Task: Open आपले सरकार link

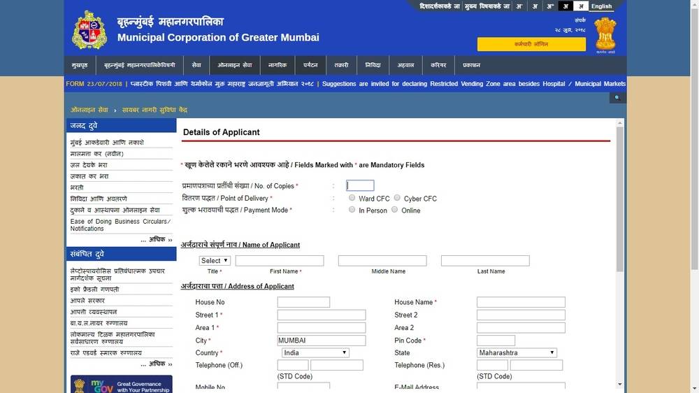Action: click(x=87, y=301)
